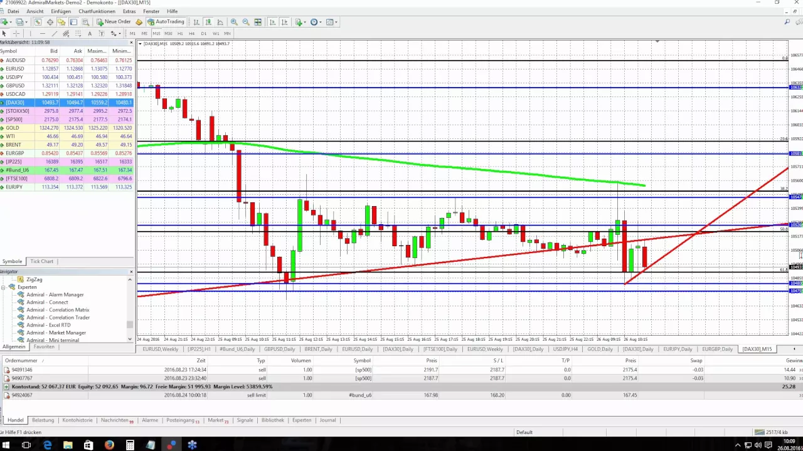Zoom in on the chart
Image resolution: width=803 pixels, height=451 pixels.
(x=234, y=22)
